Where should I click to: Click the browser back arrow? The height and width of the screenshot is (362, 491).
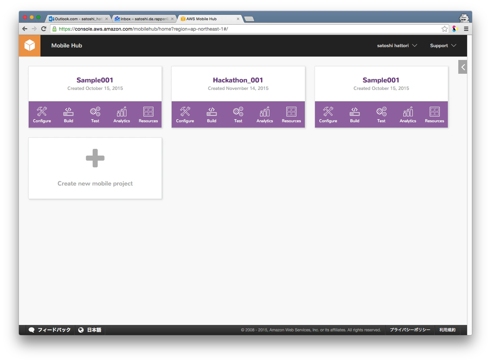point(25,29)
